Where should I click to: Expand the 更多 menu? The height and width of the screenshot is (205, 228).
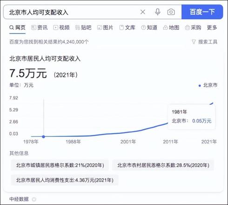(x=212, y=27)
